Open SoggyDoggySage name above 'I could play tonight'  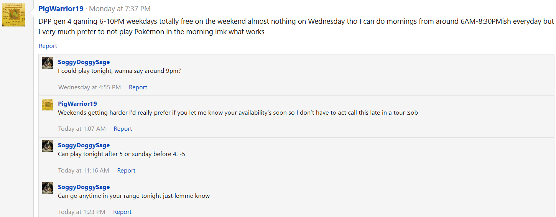tap(84, 62)
